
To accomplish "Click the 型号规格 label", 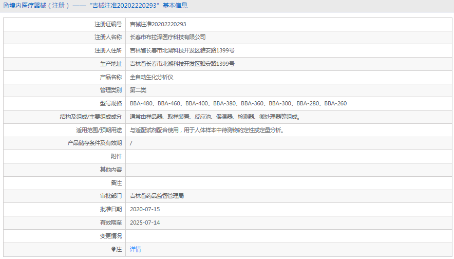I will point(111,103).
